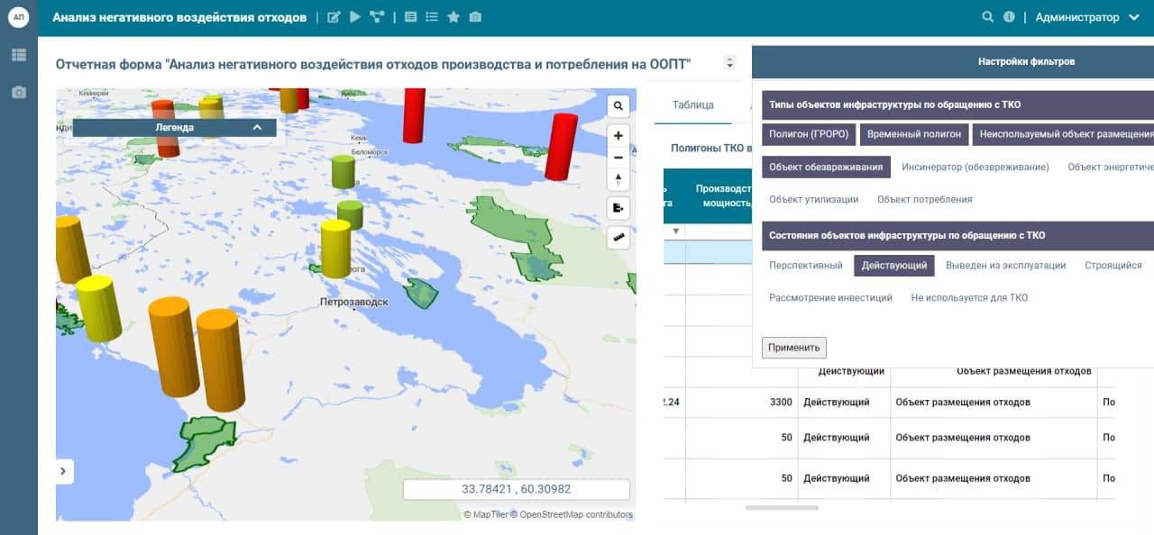Collapse the 'Легенда' panel
The image size is (1154, 535).
coord(257,128)
